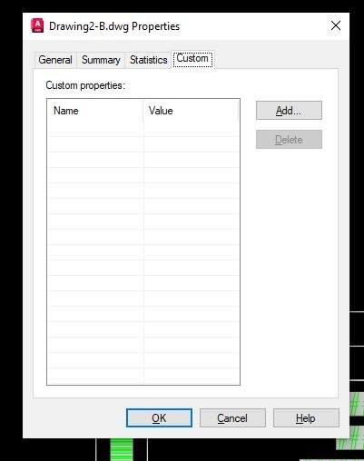This screenshot has height=461, width=364.
Task: Select the first empty row under Name
Action: click(95, 129)
